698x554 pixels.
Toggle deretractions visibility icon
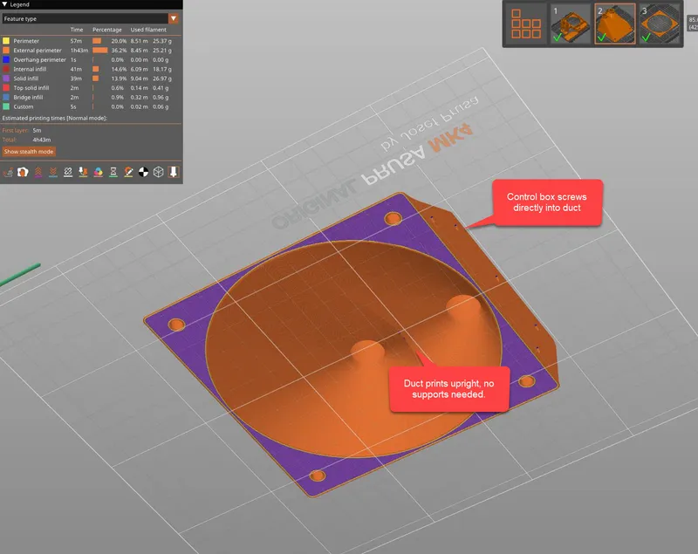[53, 172]
